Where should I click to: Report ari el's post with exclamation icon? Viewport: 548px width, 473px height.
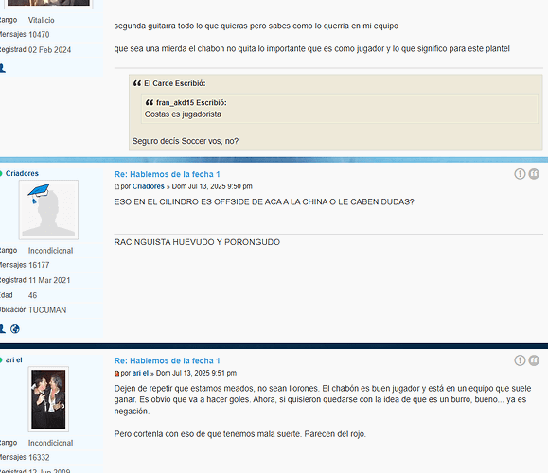[520, 360]
